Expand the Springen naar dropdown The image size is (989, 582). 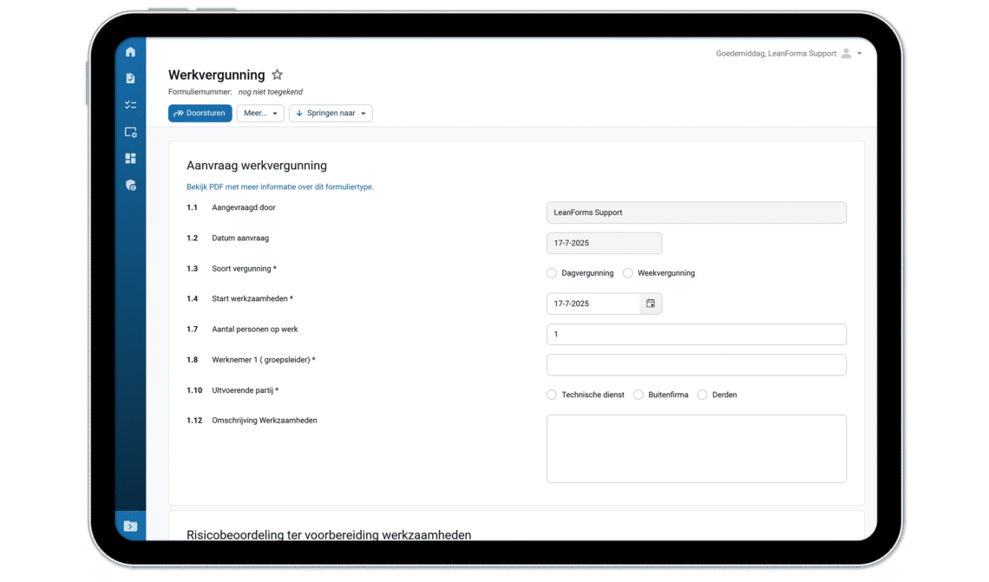pos(331,113)
